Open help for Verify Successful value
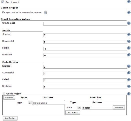Image resolution: width=131 pixels, height=121 pixels. coord(129,41)
